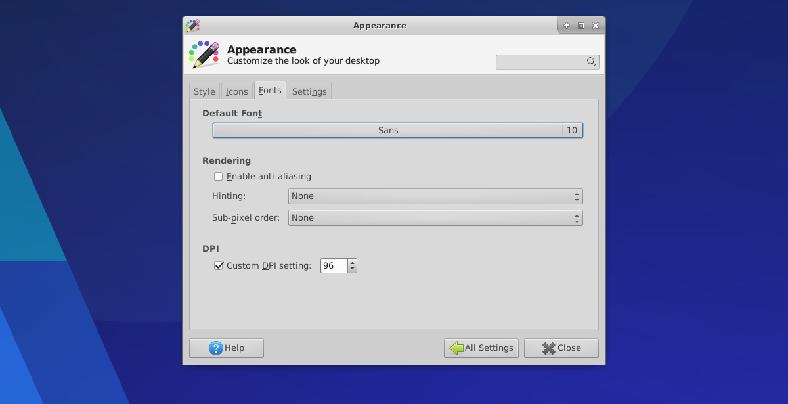Screen dimensions: 788x404
Task: Click the Fonts tab
Action: 270,91
